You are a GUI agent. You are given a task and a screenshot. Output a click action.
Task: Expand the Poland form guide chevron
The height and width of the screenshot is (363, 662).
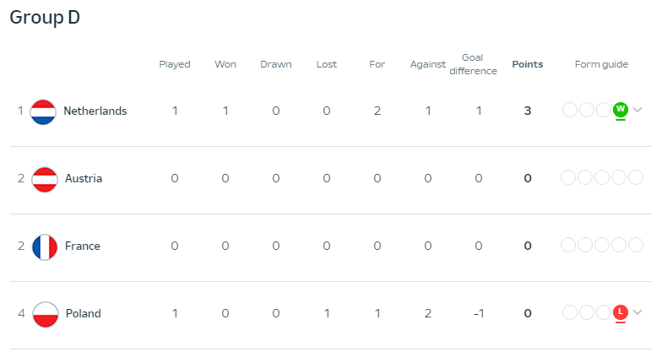638,312
